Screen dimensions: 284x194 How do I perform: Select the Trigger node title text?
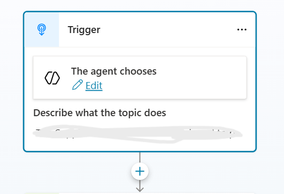click(x=84, y=30)
